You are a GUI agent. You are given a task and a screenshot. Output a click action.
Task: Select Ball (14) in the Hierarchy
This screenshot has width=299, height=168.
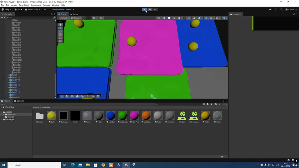tap(18, 45)
